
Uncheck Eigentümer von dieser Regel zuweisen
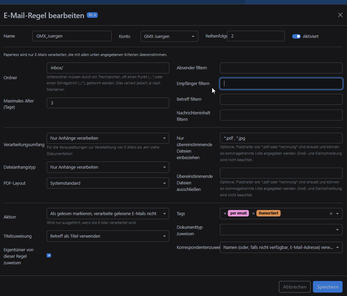[x=49, y=255]
